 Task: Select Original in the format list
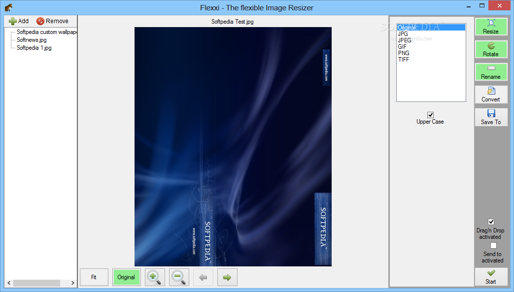click(x=431, y=28)
